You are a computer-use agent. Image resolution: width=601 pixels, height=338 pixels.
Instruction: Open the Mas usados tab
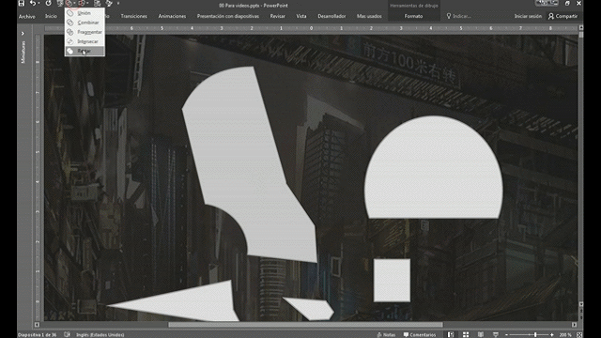[x=369, y=16]
